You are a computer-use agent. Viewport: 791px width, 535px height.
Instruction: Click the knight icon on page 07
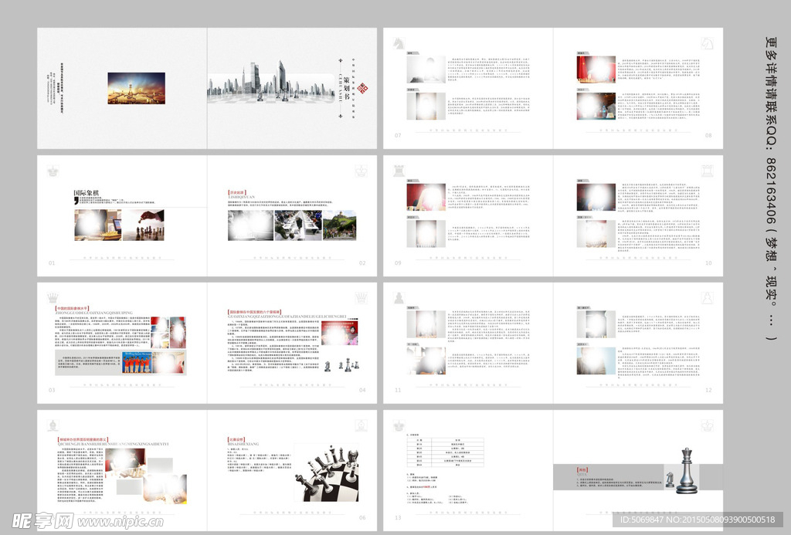click(399, 43)
